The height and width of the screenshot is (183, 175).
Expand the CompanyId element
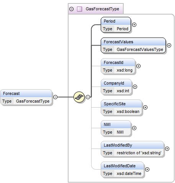(135, 87)
